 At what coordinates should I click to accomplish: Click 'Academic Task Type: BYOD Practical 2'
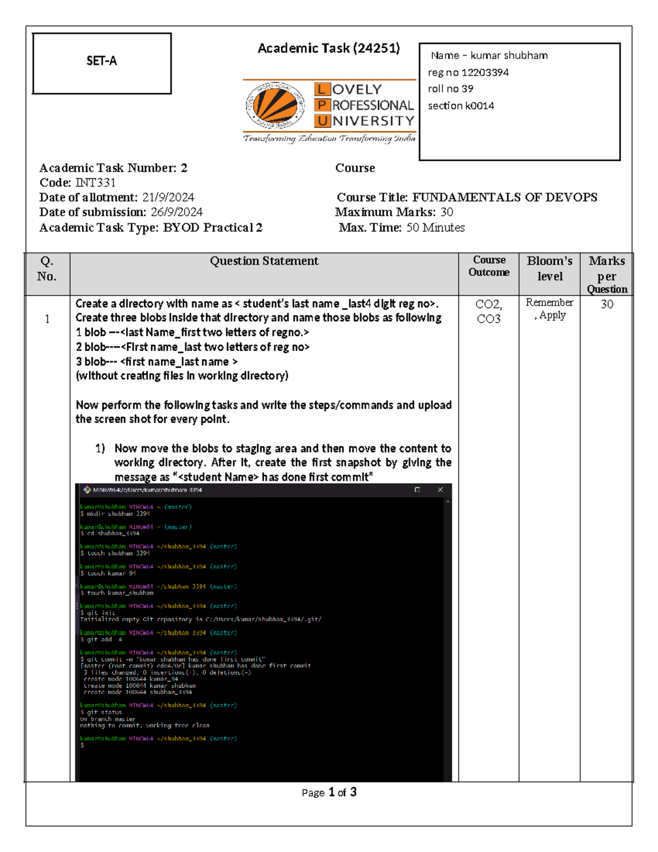[x=151, y=228]
